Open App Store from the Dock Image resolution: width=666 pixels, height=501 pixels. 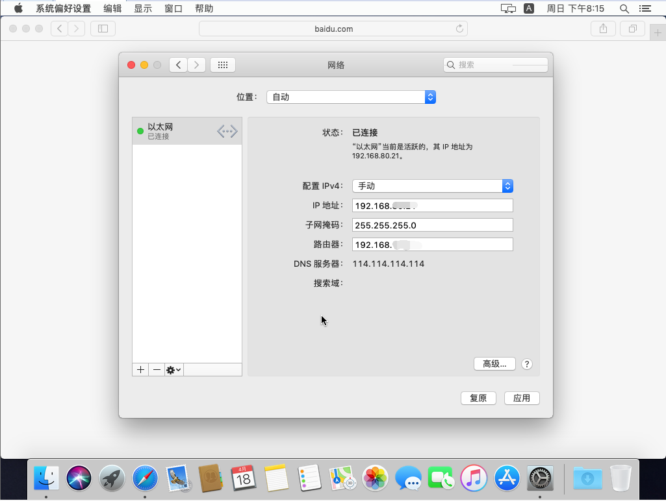tap(507, 479)
